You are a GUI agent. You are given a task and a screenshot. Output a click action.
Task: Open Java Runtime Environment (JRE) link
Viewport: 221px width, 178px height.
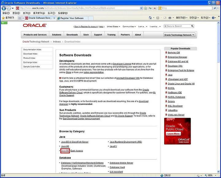pos(126,142)
